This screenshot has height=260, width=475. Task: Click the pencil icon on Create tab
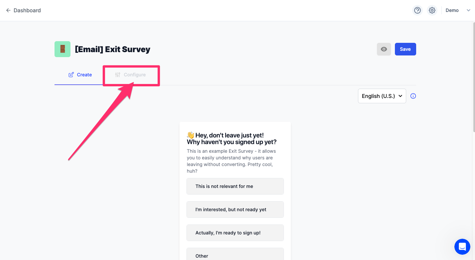(71, 75)
